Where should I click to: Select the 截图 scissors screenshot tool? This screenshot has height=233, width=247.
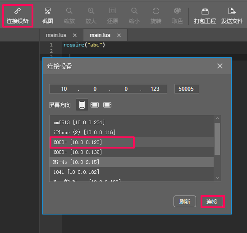coord(48,11)
